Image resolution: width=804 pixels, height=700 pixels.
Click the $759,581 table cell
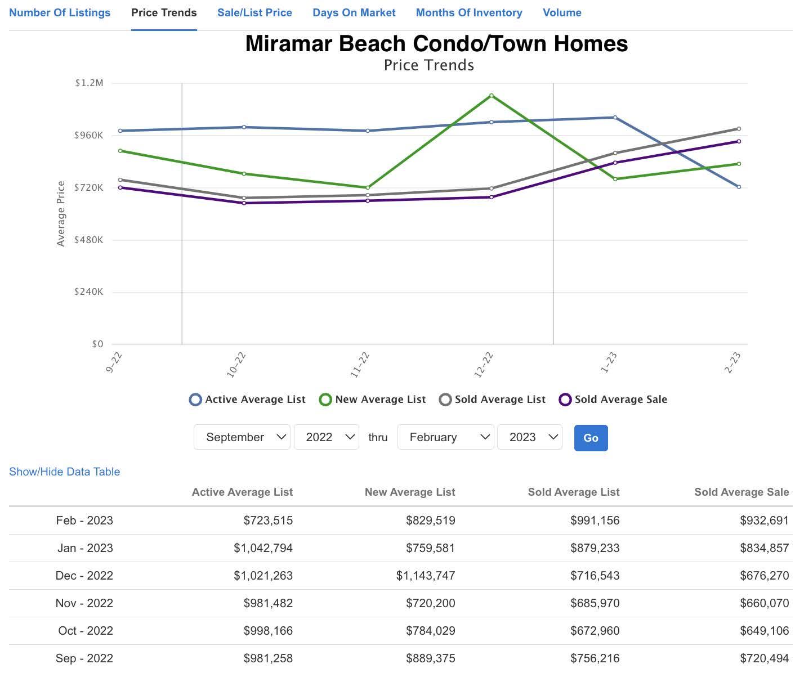pyautogui.click(x=431, y=548)
